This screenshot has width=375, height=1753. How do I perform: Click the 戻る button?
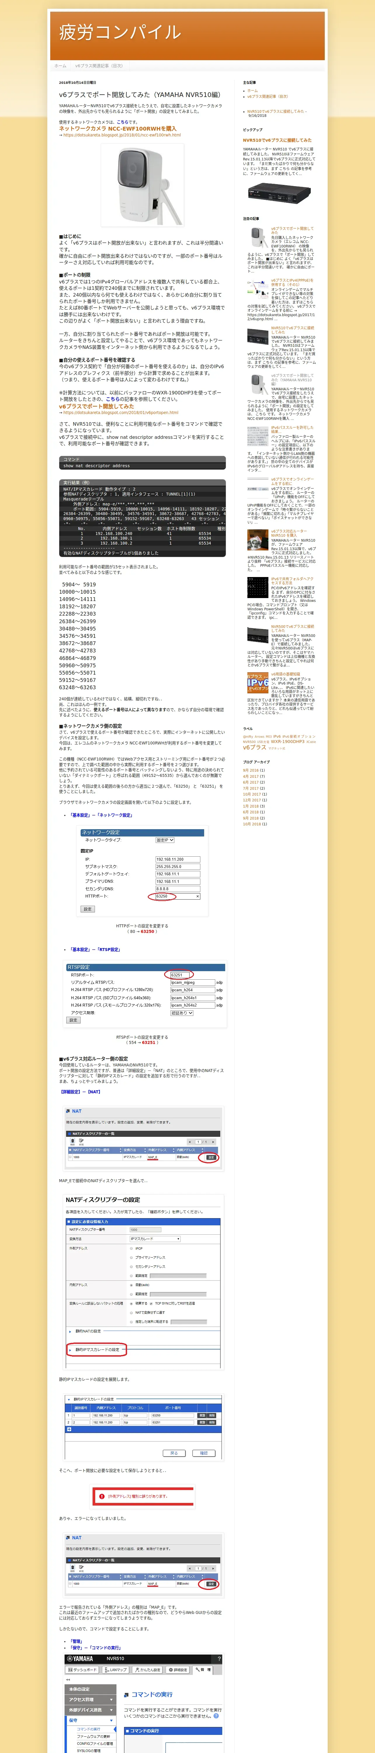pos(174,1453)
